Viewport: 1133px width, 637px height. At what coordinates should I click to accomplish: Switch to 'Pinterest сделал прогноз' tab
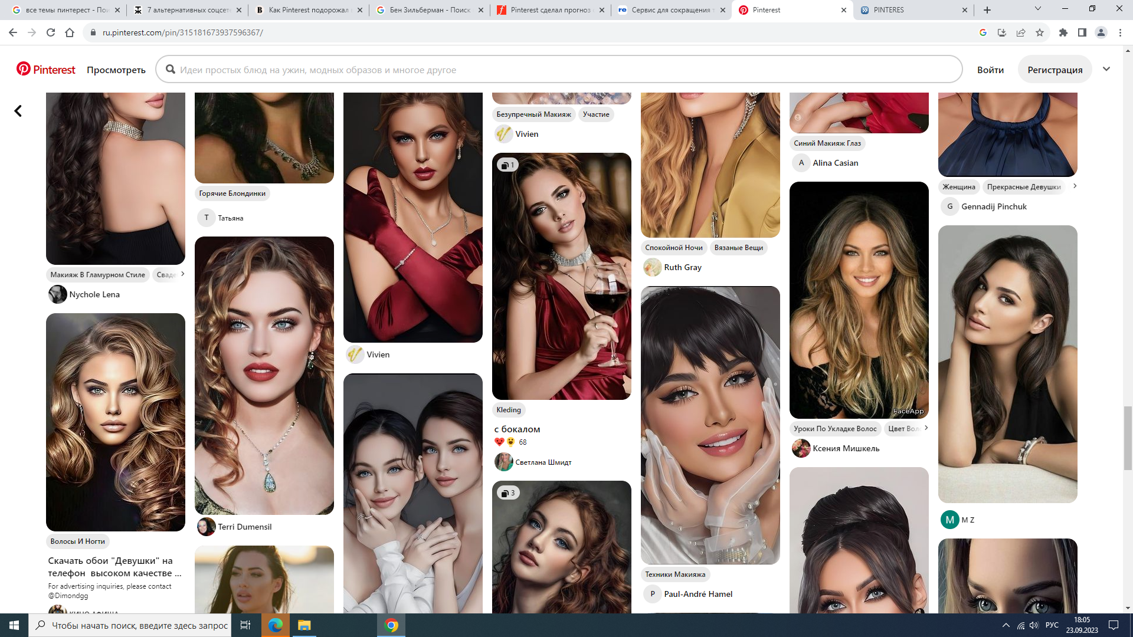coord(551,10)
